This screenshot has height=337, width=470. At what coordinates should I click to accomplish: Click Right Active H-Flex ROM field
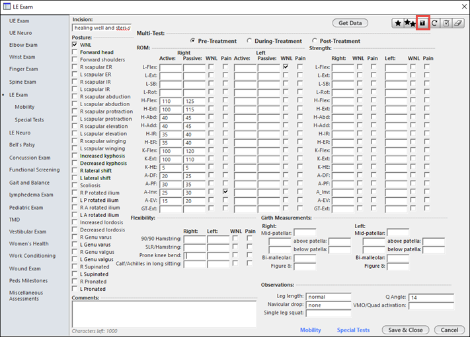[x=171, y=101]
